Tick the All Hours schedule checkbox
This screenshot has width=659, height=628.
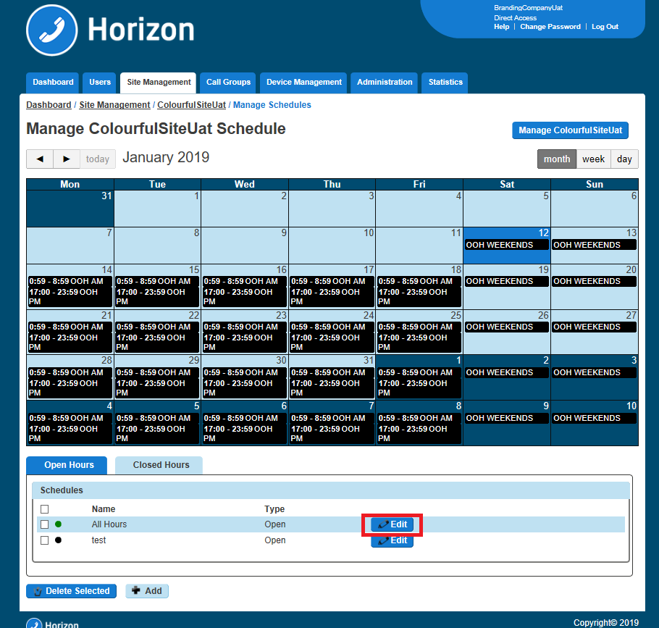click(x=45, y=524)
